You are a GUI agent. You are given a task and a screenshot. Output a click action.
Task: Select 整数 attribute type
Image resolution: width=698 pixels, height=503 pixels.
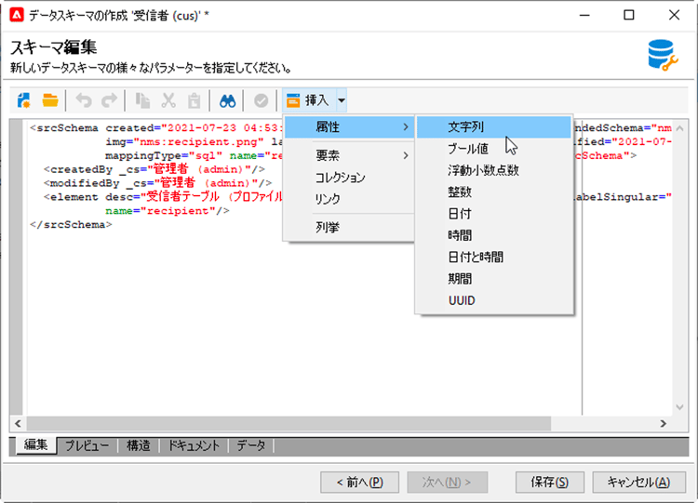(494, 192)
